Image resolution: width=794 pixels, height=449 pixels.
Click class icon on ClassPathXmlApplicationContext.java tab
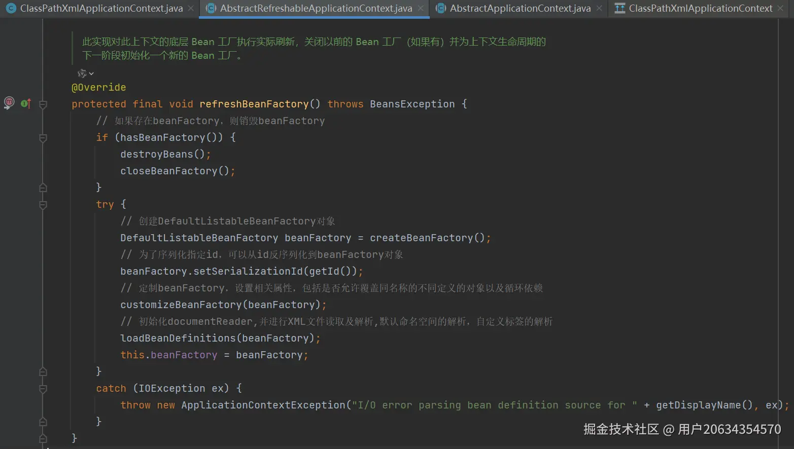[x=11, y=8]
